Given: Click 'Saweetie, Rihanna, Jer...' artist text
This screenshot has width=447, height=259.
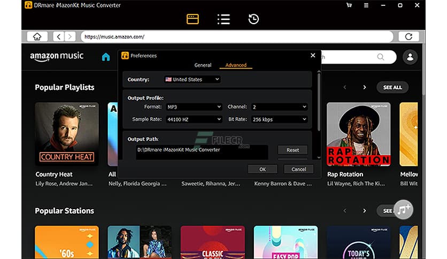Looking at the screenshot, I should point(211,184).
